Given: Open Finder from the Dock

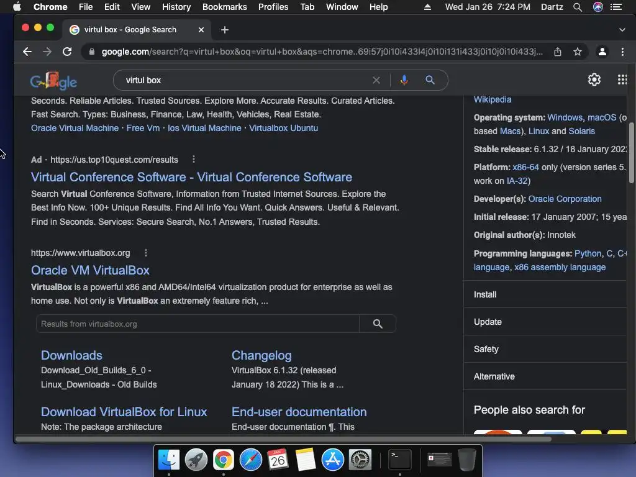Looking at the screenshot, I should pos(169,460).
